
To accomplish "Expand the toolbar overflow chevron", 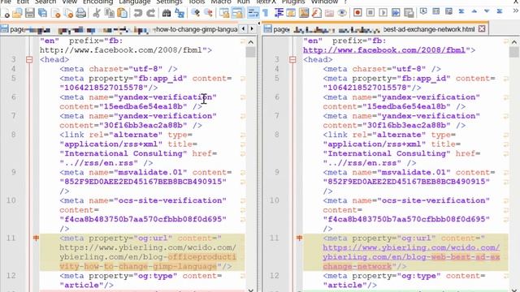I will [x=515, y=11].
